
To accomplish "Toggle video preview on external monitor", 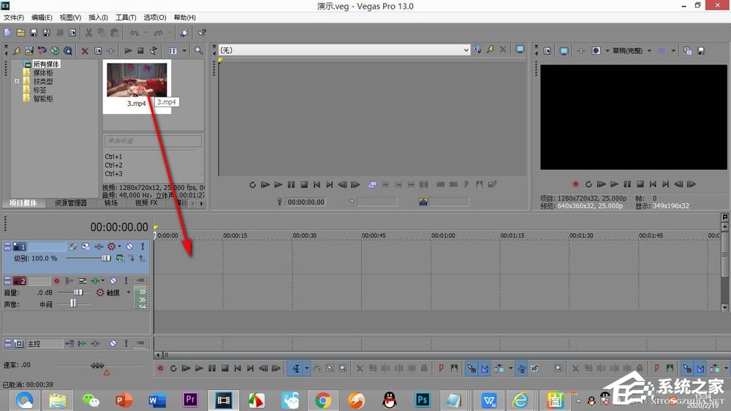I will click(x=564, y=50).
